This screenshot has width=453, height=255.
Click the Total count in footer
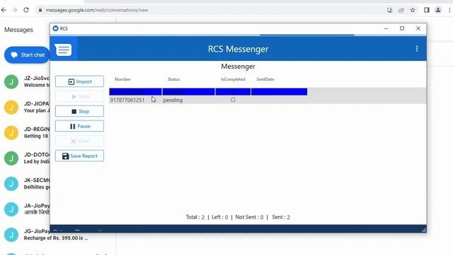tap(195, 217)
